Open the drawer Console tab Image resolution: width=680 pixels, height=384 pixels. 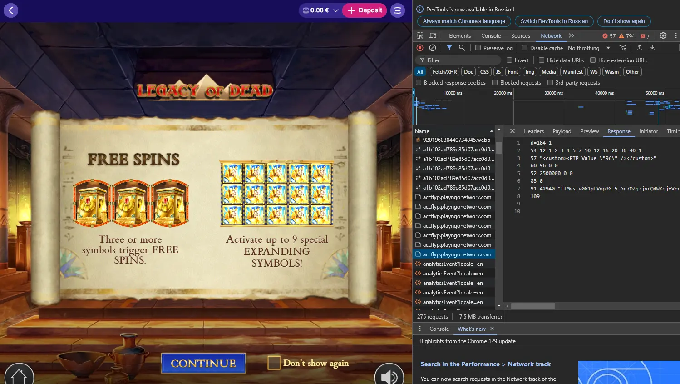tap(439, 329)
